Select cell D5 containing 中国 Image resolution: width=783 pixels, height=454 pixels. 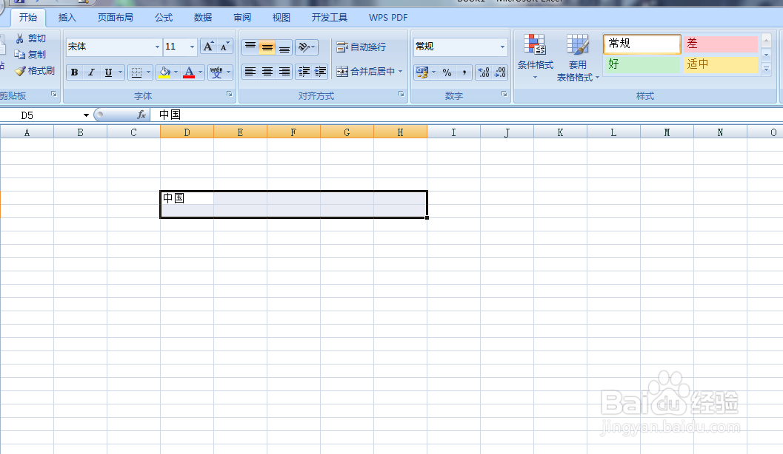pyautogui.click(x=187, y=198)
